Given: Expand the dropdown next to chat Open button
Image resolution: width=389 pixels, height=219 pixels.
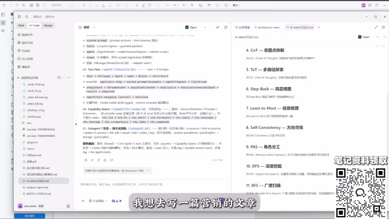Looking at the screenshot, I should (205, 27).
